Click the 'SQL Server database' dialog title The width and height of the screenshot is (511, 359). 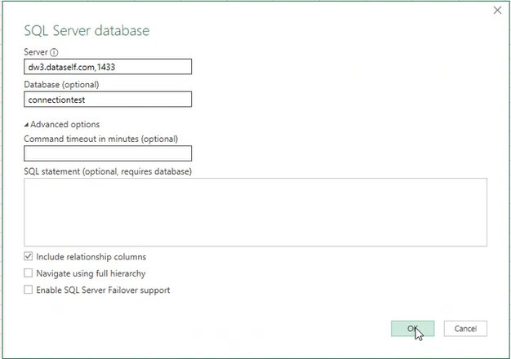(x=87, y=31)
